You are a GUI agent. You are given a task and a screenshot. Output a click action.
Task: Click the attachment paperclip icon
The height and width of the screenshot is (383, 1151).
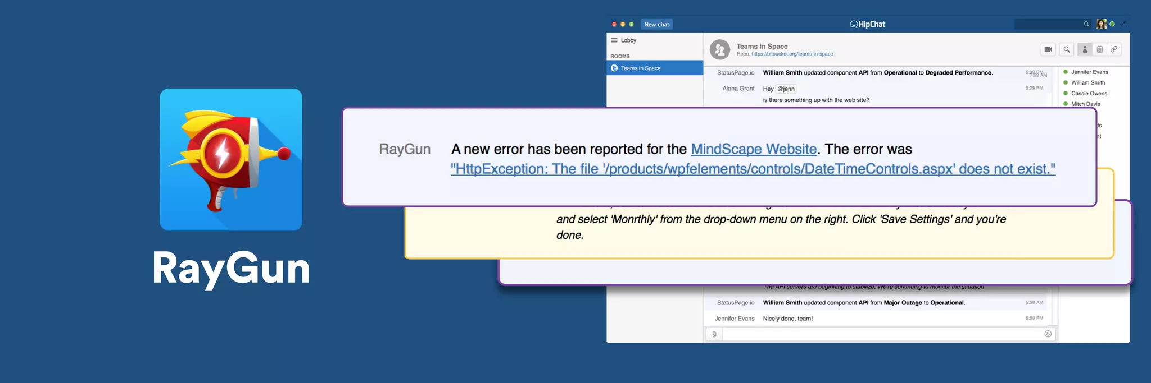714,334
